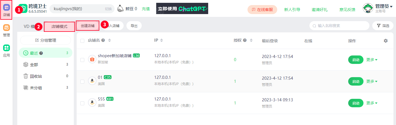Click the 创建店铺 button
Viewport: 396px width, 125px height.
click(88, 26)
